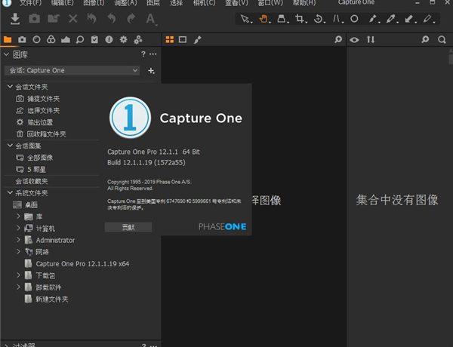The image size is (453, 347).
Task: Click the sort arrows icon in the browser toolbar
Action: [x=371, y=39]
